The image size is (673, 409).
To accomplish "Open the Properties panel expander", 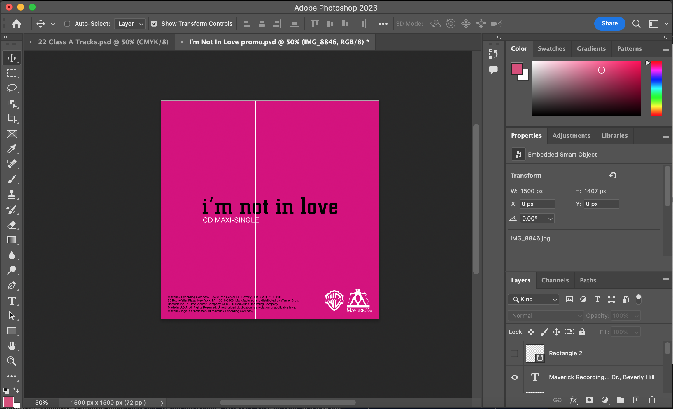I will (x=665, y=136).
